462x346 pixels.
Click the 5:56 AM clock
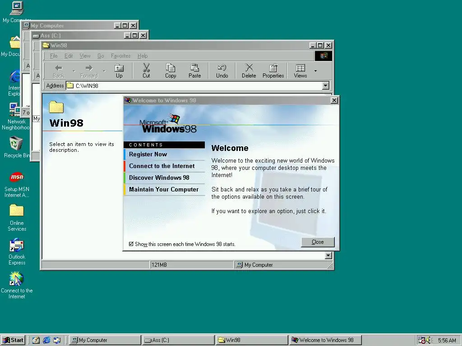tap(447, 341)
